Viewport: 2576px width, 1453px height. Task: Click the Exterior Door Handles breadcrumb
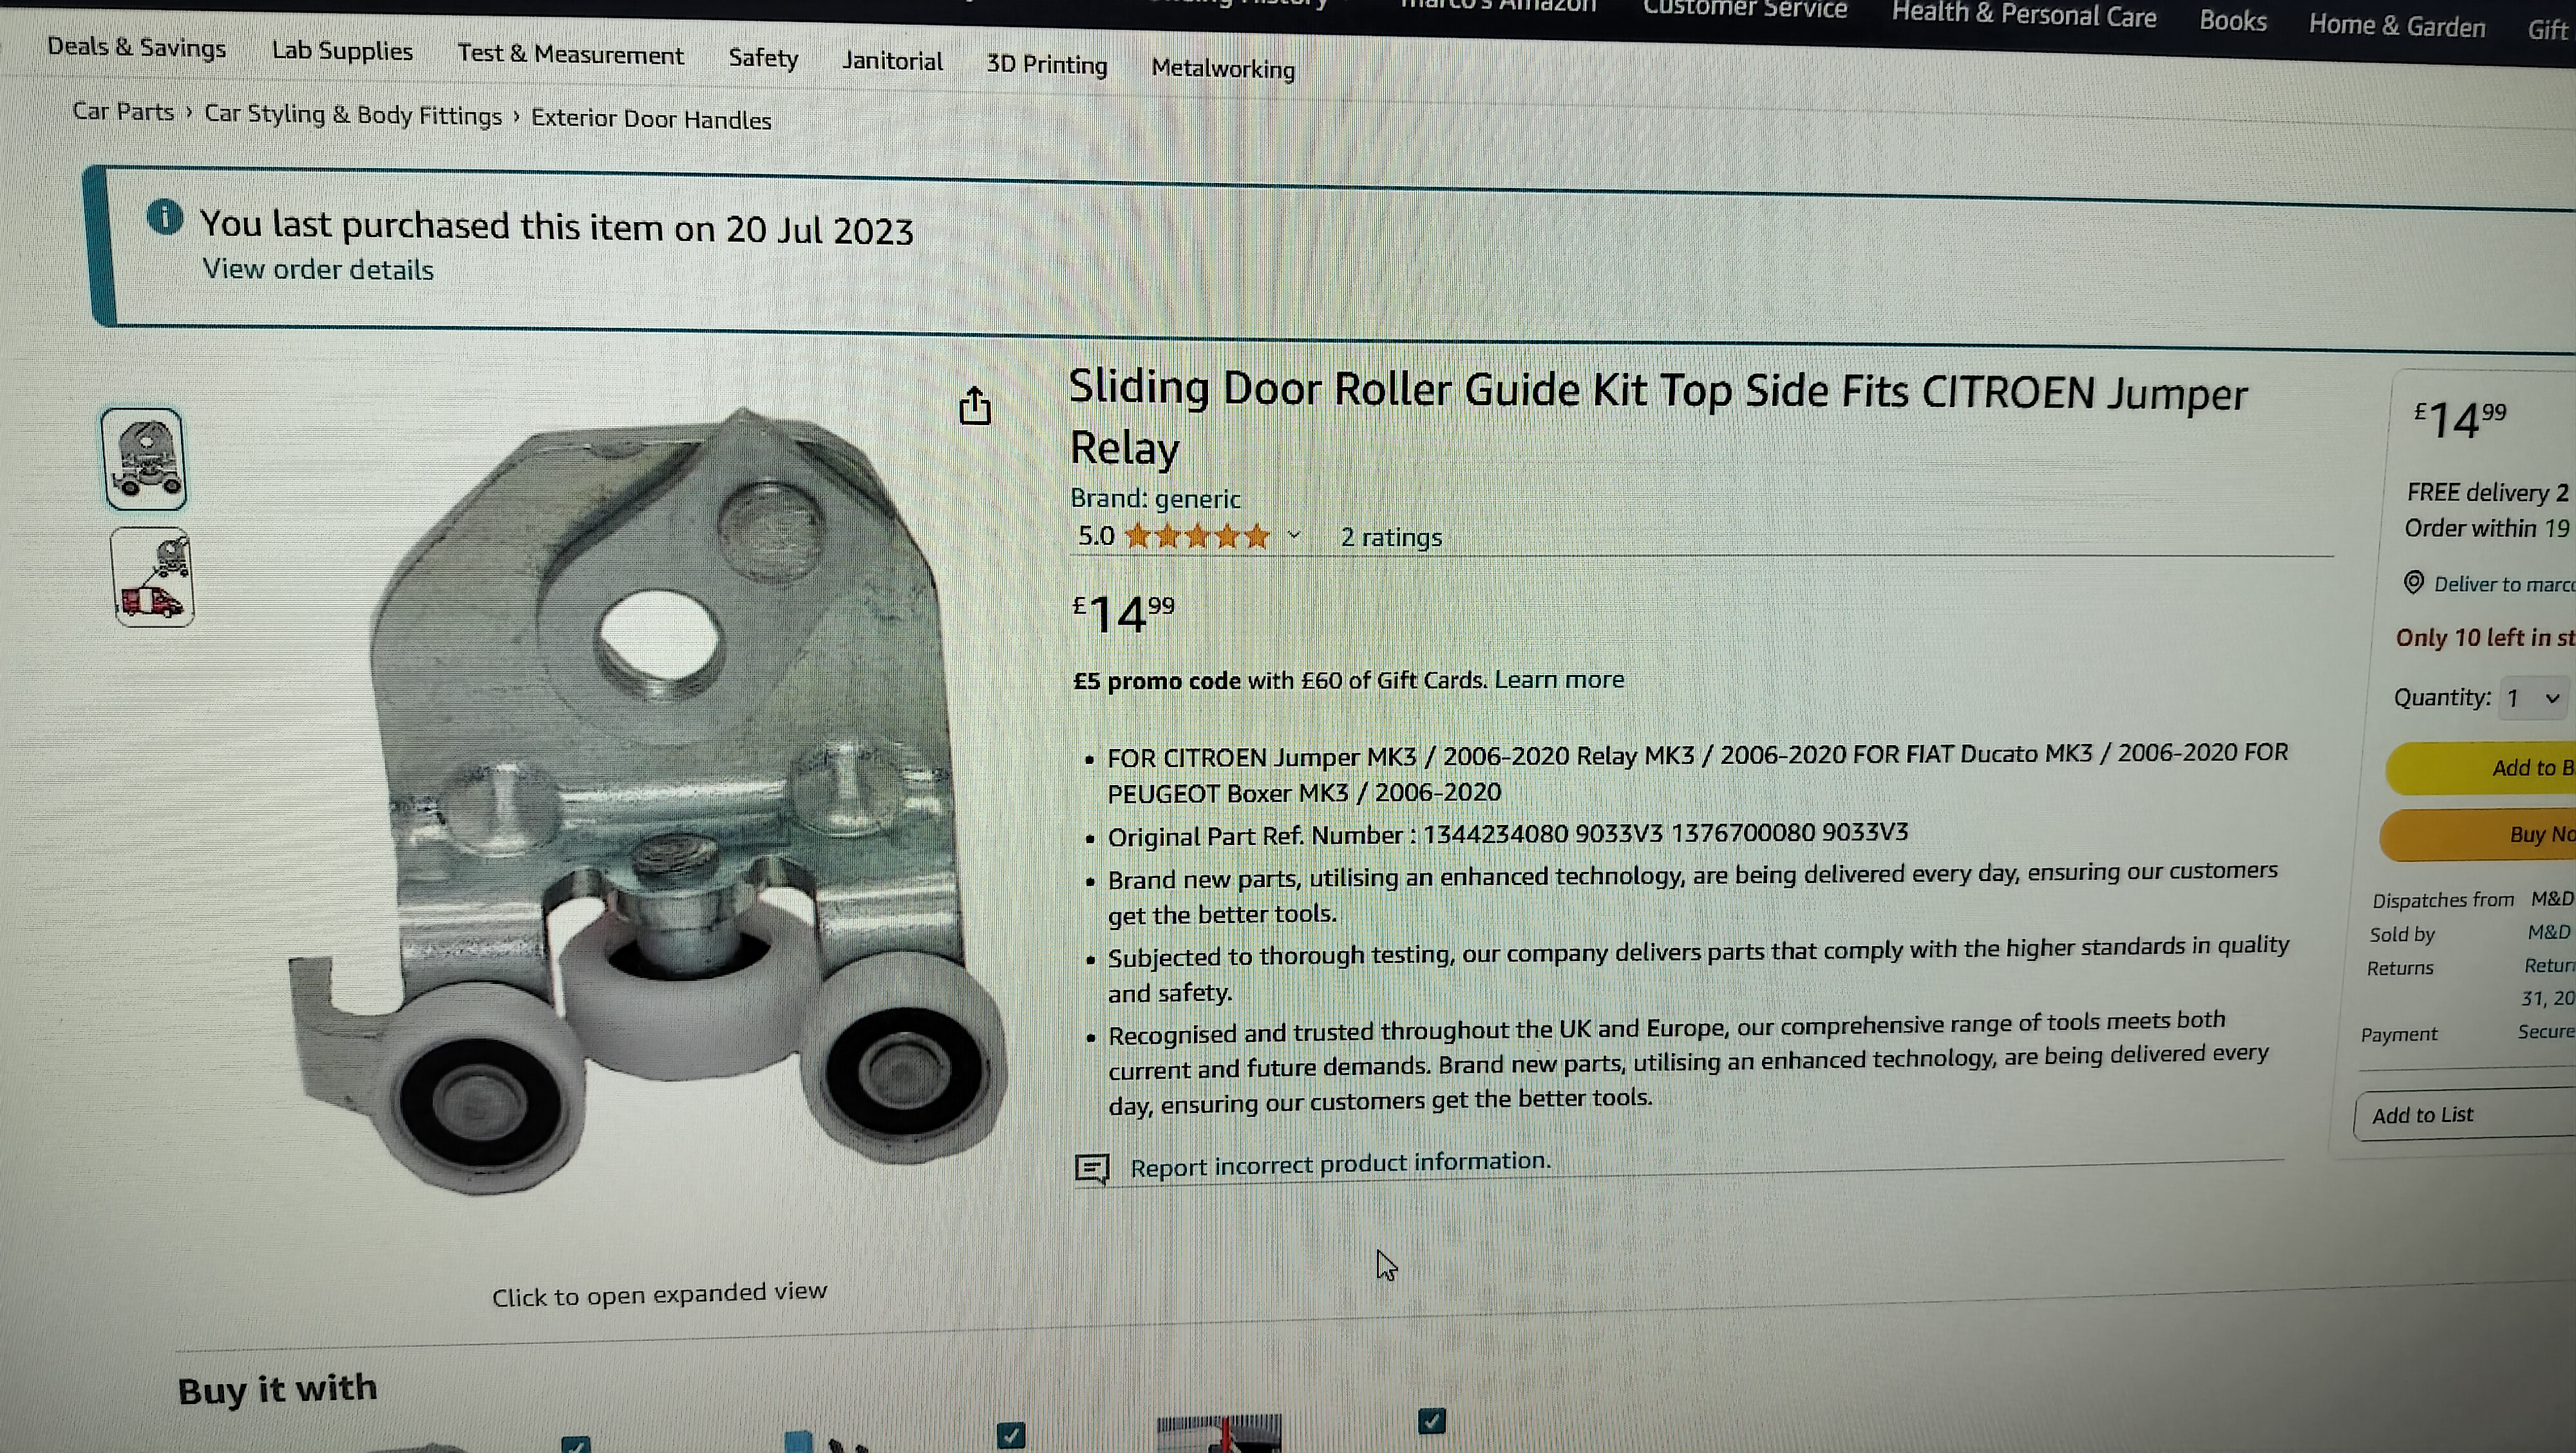[651, 119]
